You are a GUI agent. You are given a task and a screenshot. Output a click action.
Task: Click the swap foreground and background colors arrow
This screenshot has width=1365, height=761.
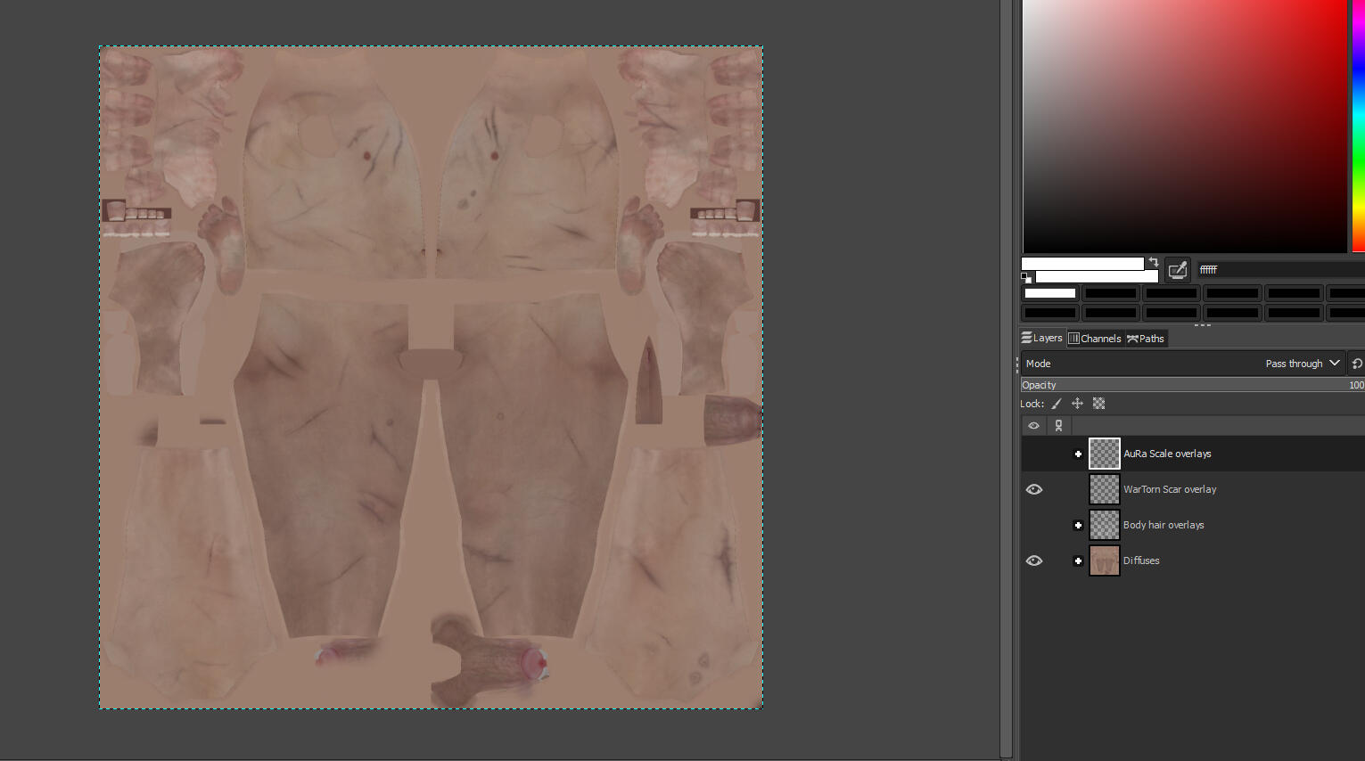1154,262
